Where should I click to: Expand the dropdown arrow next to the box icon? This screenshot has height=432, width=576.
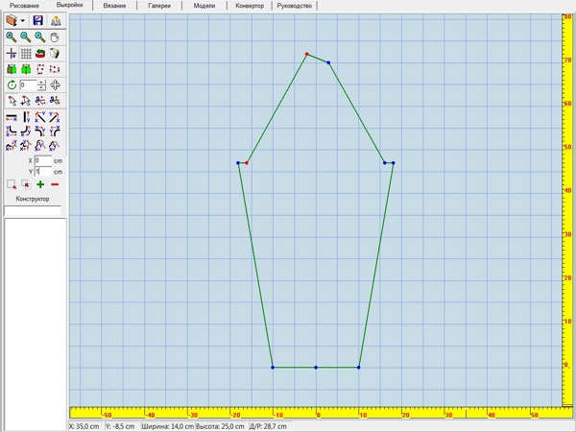click(23, 21)
